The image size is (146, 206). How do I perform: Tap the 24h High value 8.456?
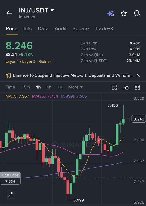(135, 43)
